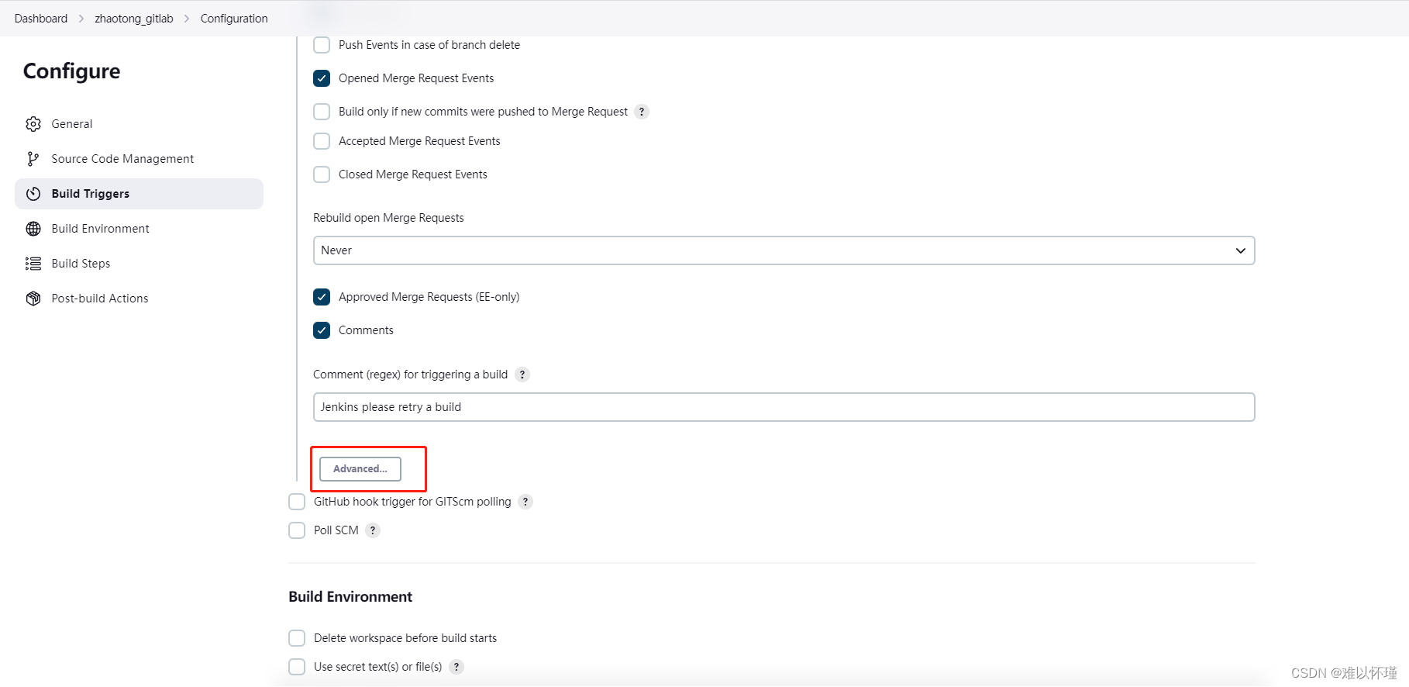This screenshot has width=1409, height=687.
Task: Open help for Build only if new commits
Action: tap(642, 112)
